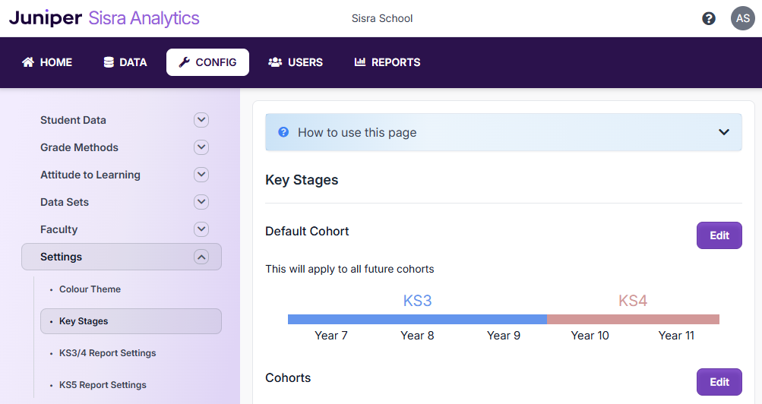Click the blue KS3 key stage bar

(417, 319)
